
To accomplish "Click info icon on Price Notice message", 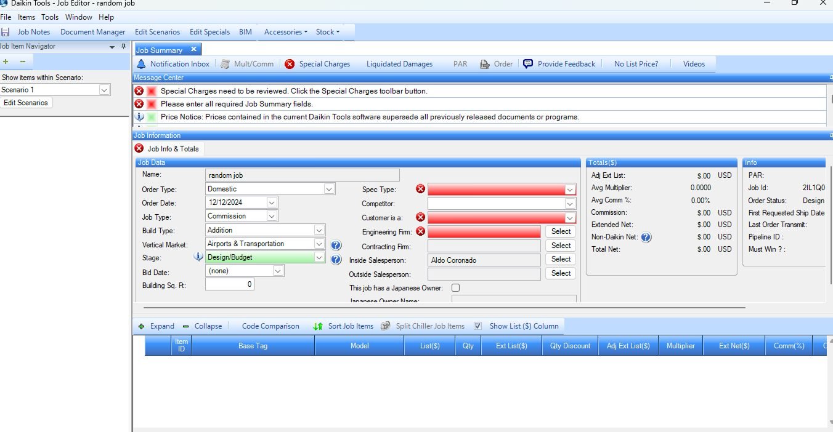I will pos(139,116).
